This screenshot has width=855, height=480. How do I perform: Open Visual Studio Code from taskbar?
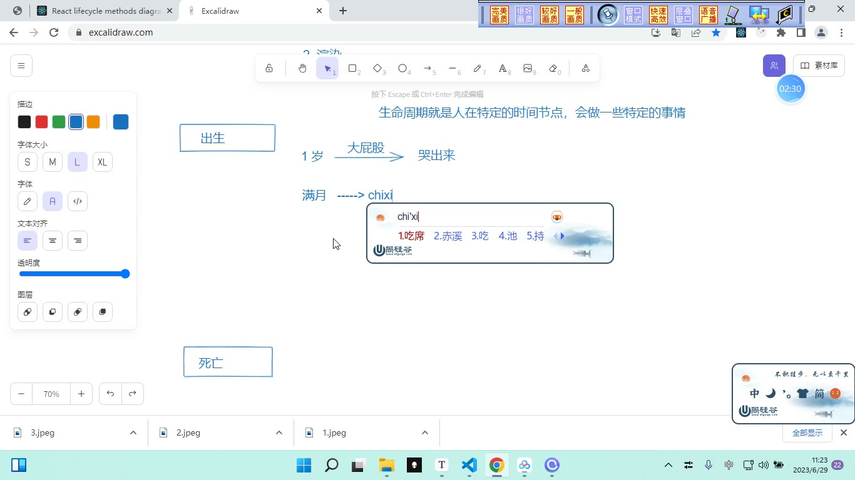[469, 465]
